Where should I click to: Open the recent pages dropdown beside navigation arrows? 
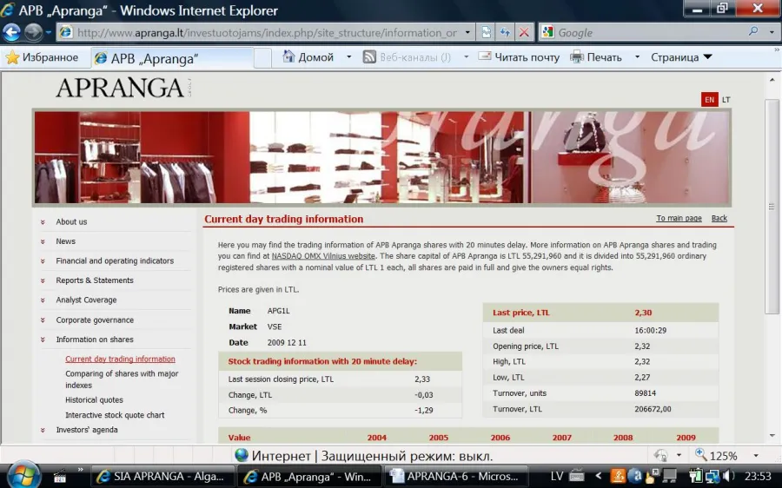49,32
